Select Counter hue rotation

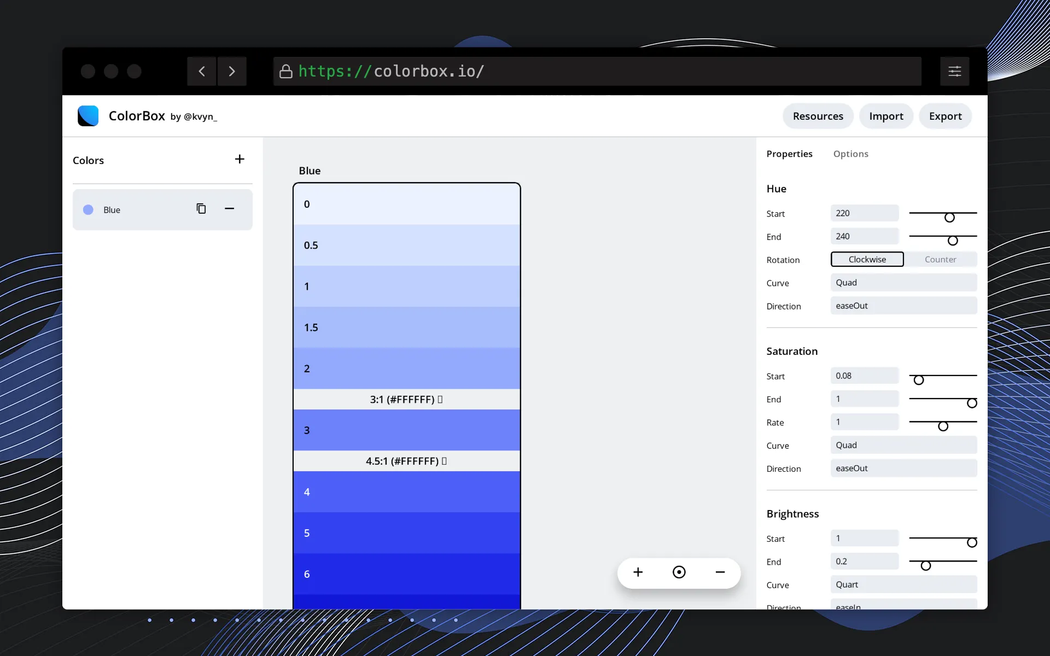coord(941,259)
